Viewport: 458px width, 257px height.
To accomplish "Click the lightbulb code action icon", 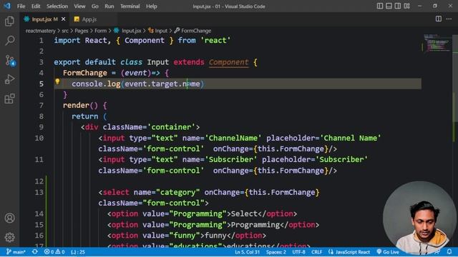I will [x=57, y=82].
